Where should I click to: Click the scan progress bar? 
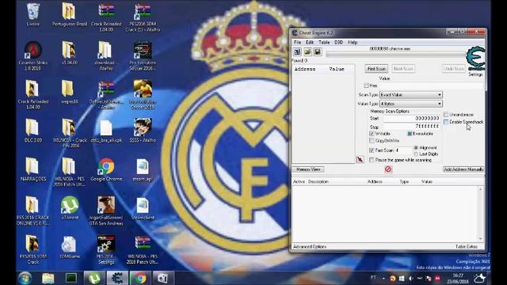point(395,55)
